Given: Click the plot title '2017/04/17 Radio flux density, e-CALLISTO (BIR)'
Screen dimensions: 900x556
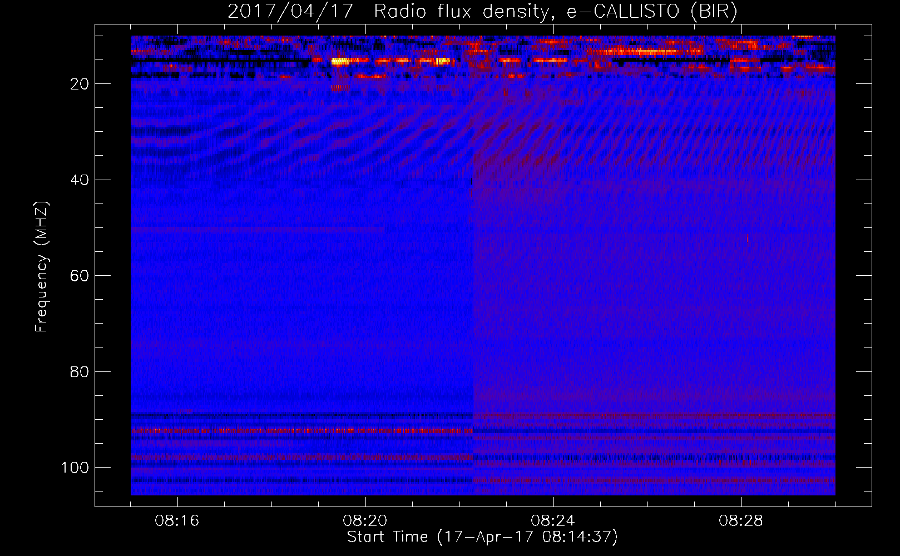Looking at the screenshot, I should (x=482, y=11).
